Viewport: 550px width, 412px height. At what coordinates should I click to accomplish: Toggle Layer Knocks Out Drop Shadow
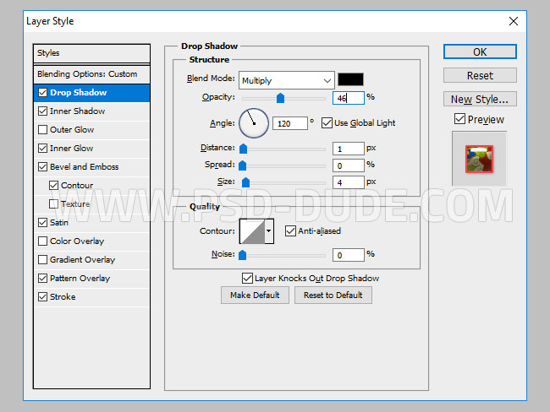pos(247,278)
